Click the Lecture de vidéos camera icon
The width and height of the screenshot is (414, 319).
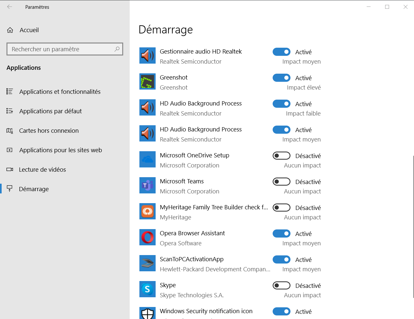[10, 169]
